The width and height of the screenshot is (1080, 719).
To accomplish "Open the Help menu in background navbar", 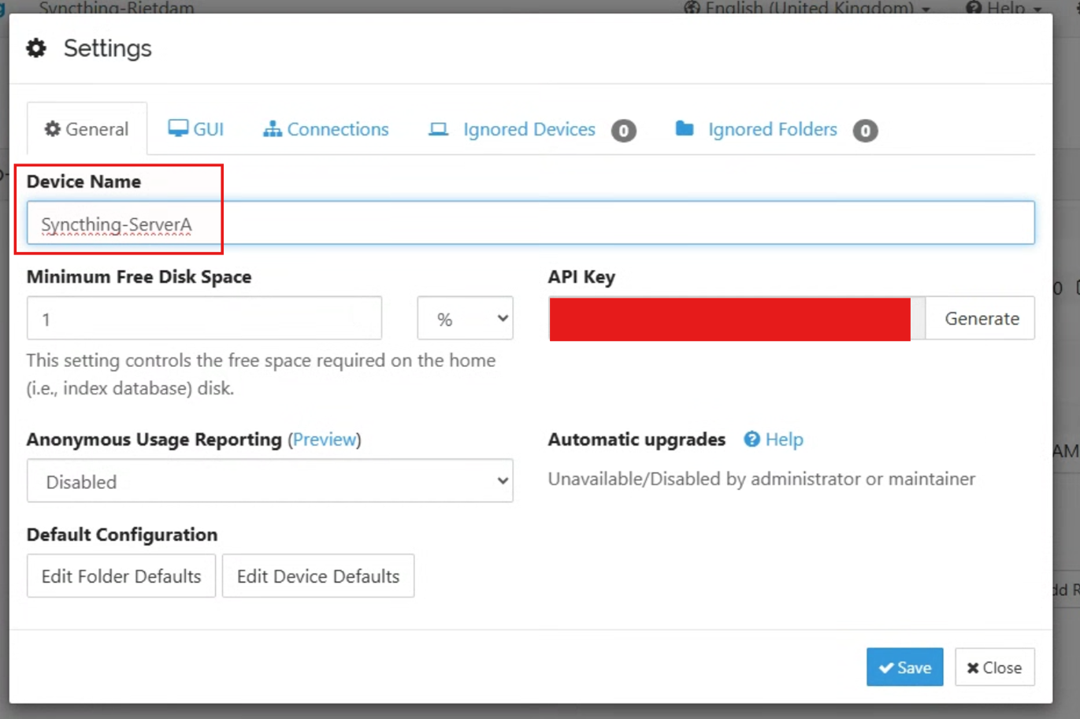I will 1004,8.
